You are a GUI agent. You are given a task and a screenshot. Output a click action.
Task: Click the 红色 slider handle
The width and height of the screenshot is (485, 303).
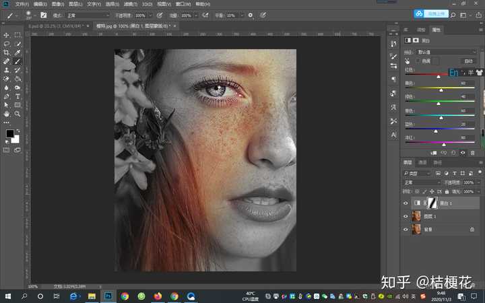[x=439, y=77]
